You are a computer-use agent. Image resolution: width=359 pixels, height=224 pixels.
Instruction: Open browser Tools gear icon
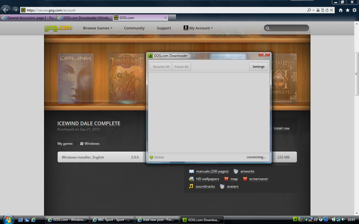click(355, 10)
